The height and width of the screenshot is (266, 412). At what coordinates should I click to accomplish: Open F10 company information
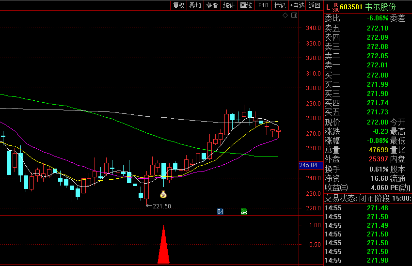pos(263,5)
